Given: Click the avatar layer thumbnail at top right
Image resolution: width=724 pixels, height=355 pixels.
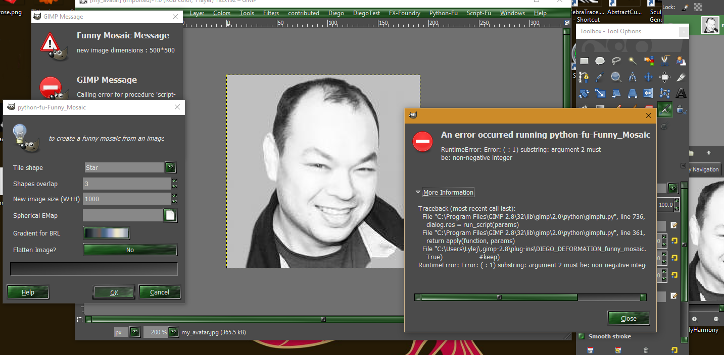Looking at the screenshot, I should tap(710, 25).
